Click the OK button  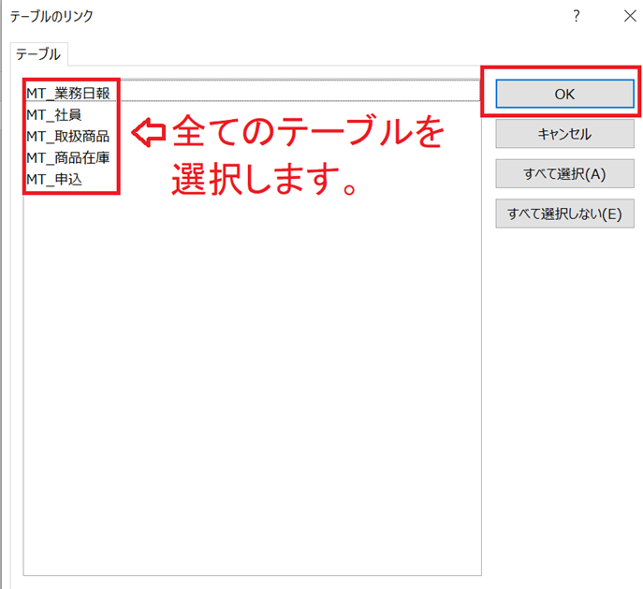[x=563, y=94]
